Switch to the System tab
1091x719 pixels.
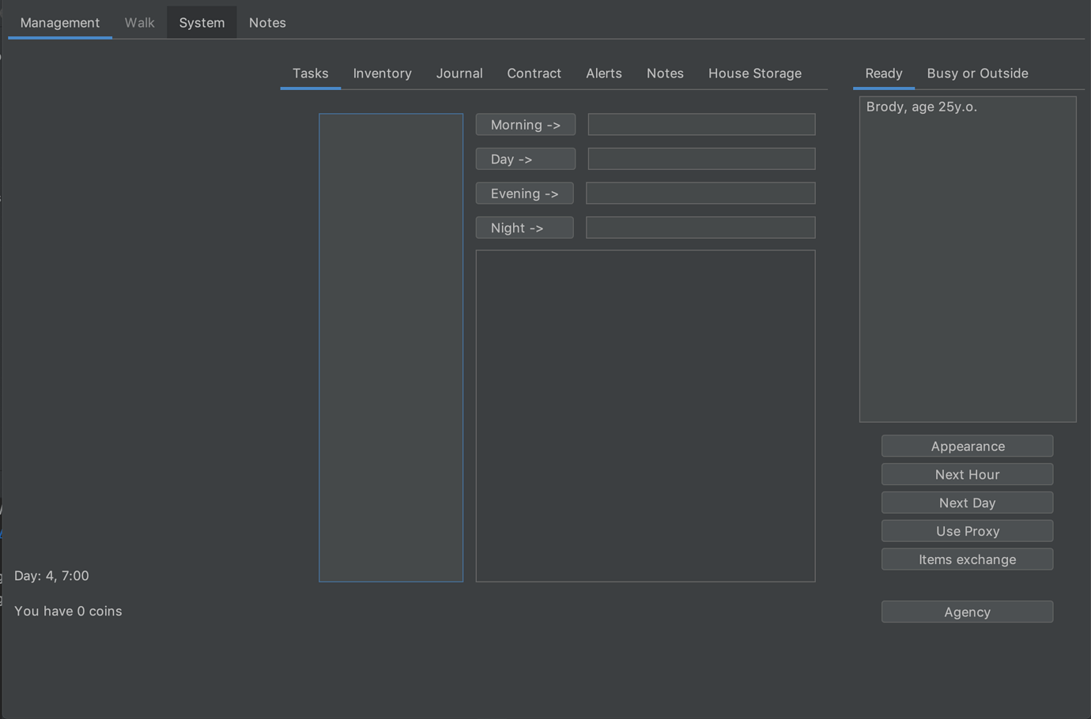[201, 22]
